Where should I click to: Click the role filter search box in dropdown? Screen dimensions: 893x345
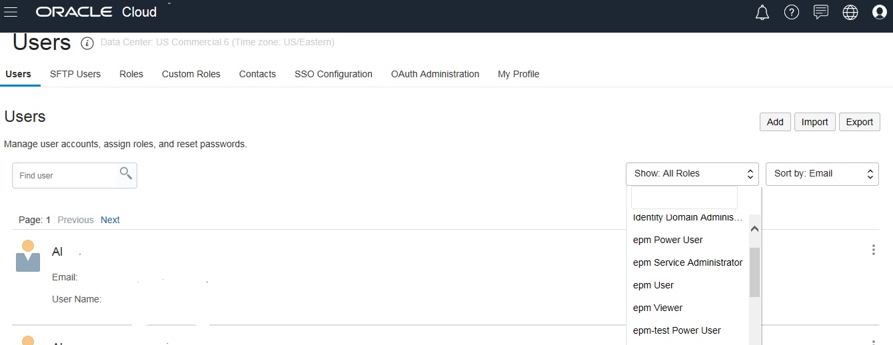pyautogui.click(x=684, y=198)
